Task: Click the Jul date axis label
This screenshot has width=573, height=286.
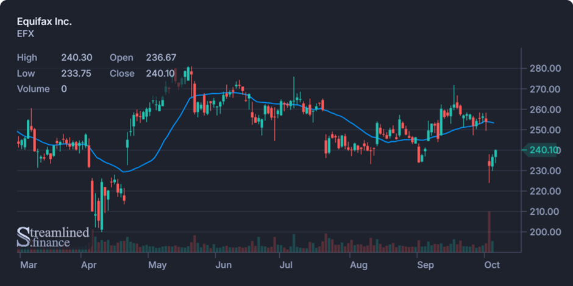Action: pos(287,265)
